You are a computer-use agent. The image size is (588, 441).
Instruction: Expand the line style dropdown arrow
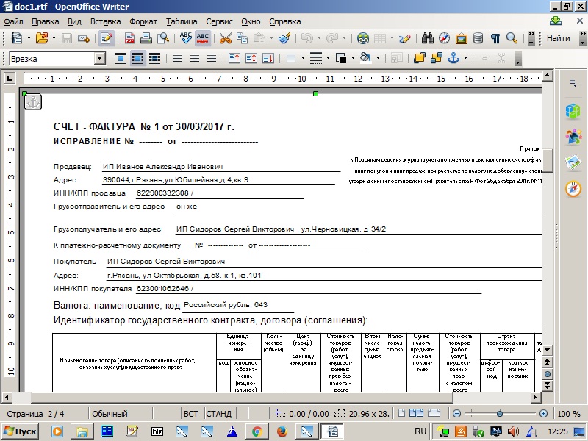[327, 58]
